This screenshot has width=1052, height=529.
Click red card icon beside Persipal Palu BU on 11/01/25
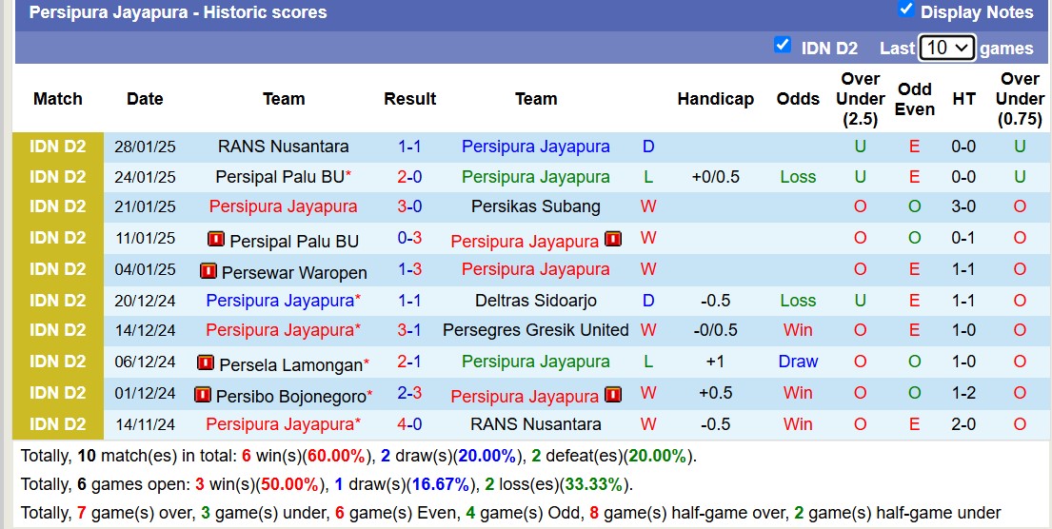[x=216, y=240]
